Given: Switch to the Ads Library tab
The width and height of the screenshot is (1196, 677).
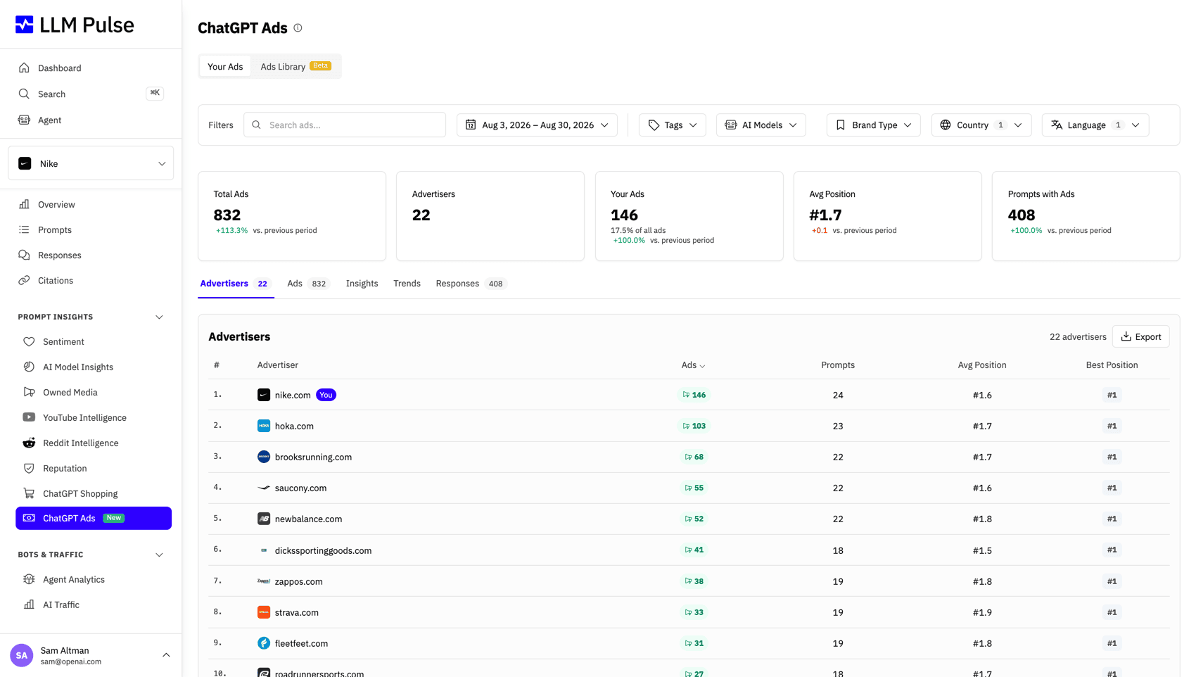Looking at the screenshot, I should tap(295, 67).
